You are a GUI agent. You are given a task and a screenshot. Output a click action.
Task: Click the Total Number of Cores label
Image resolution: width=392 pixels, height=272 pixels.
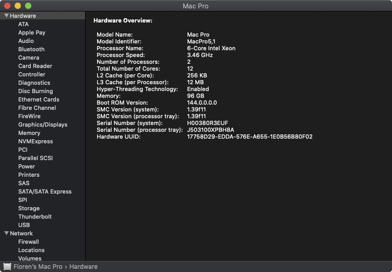click(128, 69)
